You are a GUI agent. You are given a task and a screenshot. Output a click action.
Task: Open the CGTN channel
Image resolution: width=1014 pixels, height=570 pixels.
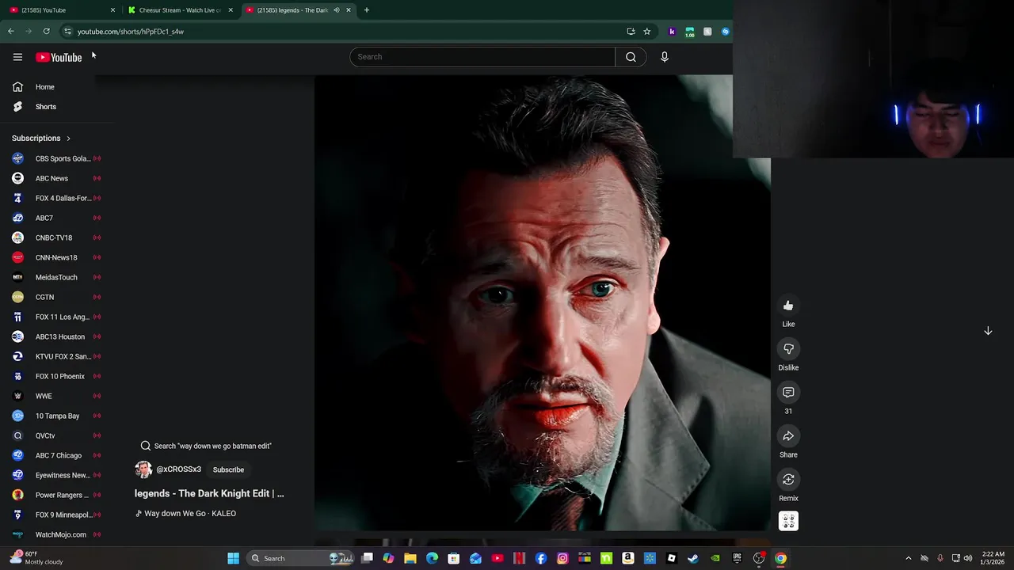click(x=57, y=297)
